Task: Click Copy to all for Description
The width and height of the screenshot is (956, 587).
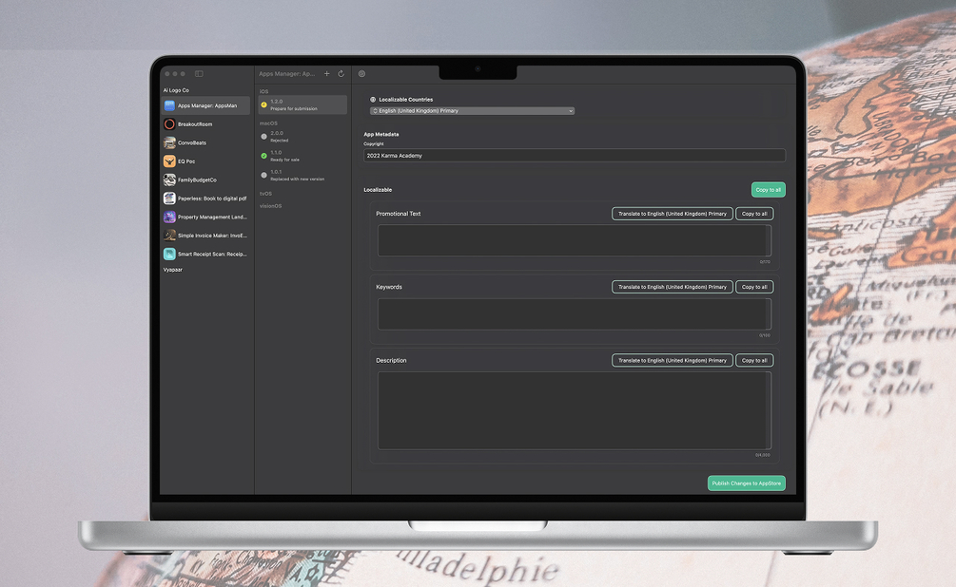Action: coord(754,361)
